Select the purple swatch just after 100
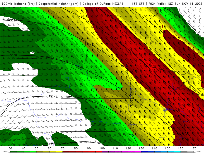This screenshot has height=153, width=204. click(105, 152)
